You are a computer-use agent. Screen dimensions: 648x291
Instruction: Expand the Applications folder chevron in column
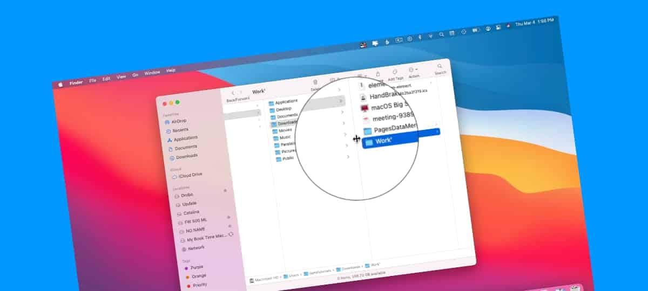pyautogui.click(x=340, y=101)
